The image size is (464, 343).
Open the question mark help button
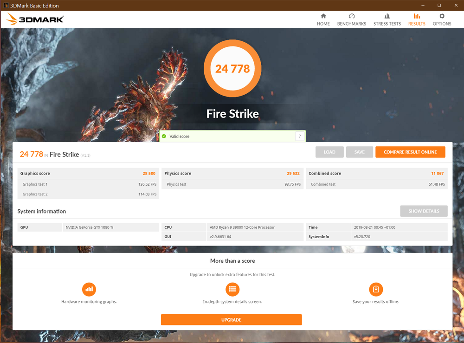tap(299, 136)
